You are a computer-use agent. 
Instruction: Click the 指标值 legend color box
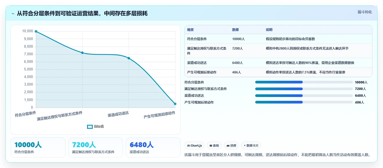(90, 127)
